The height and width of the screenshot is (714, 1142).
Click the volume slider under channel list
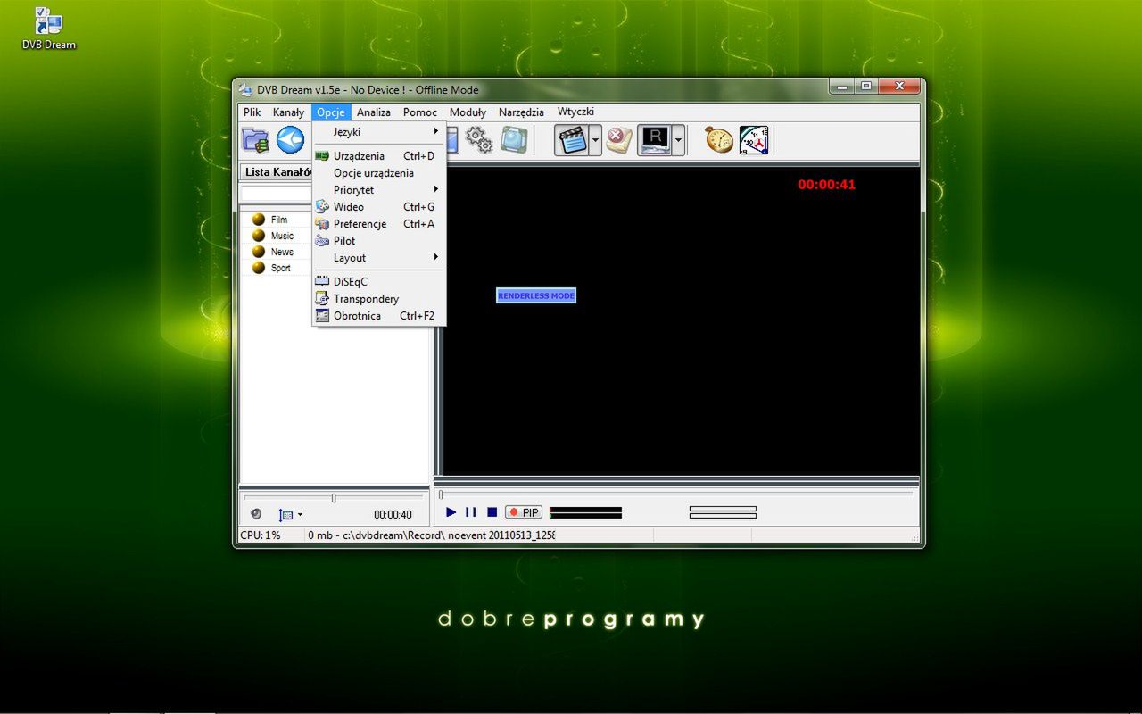point(334,497)
